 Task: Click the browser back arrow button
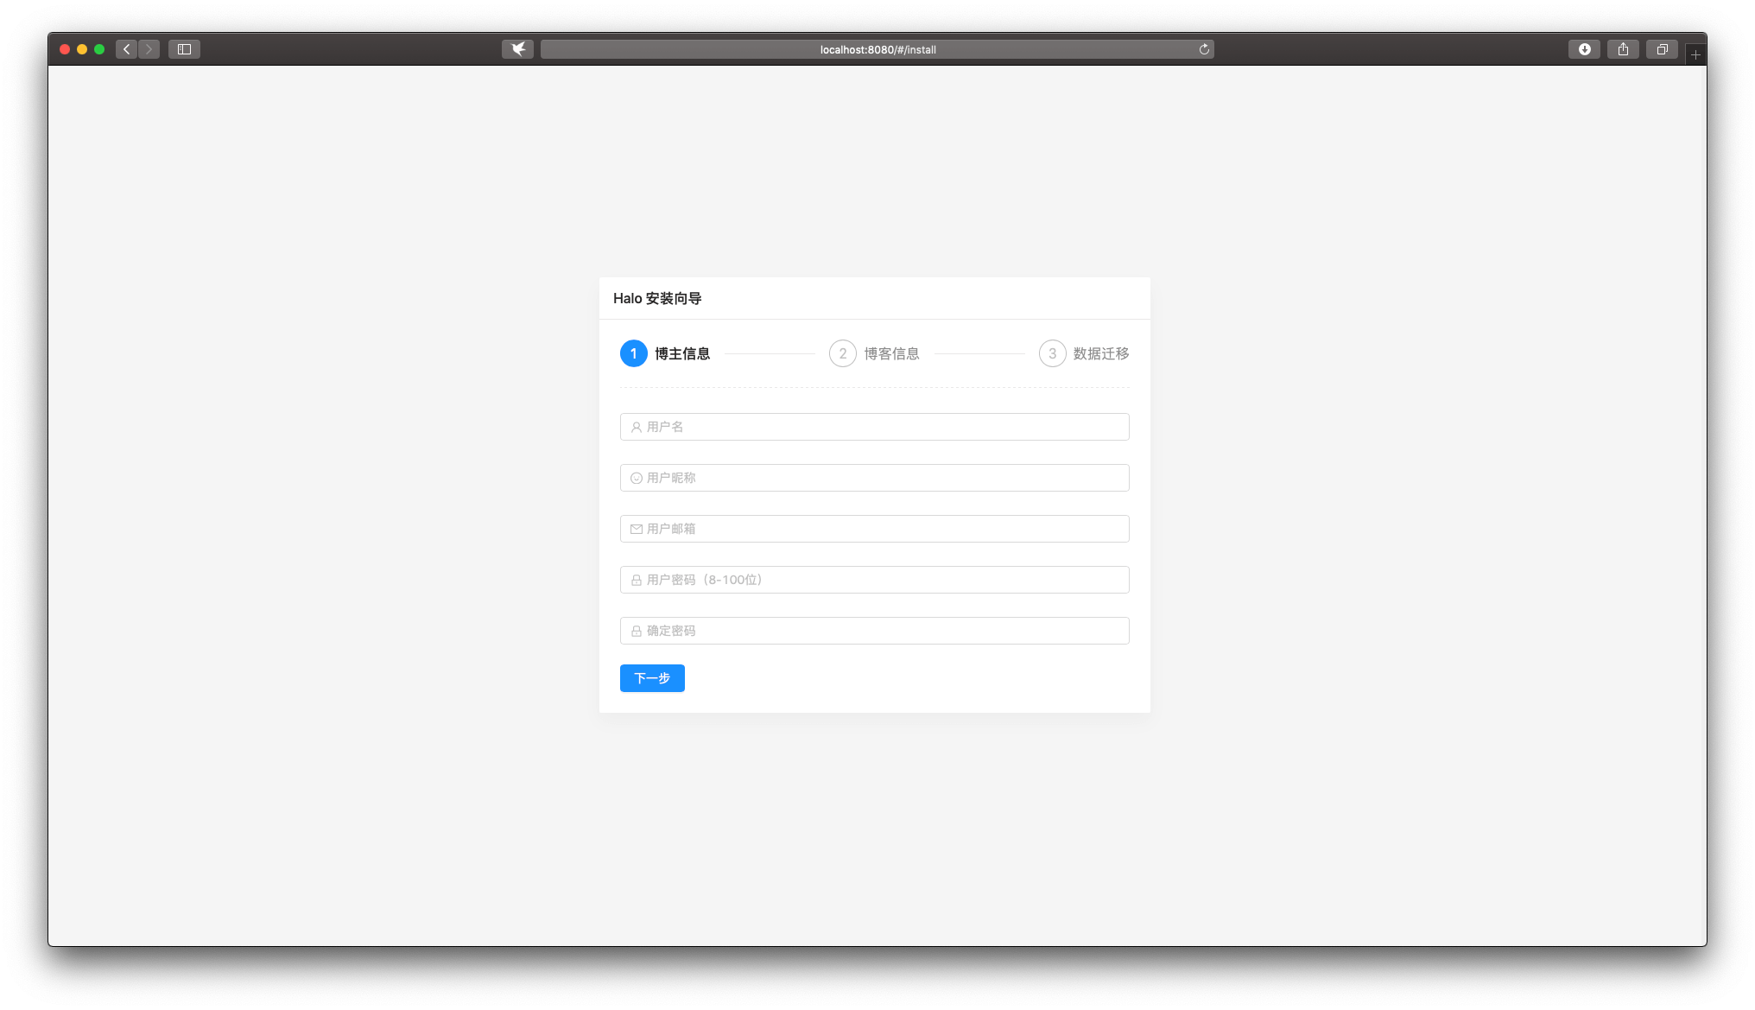[x=127, y=49]
